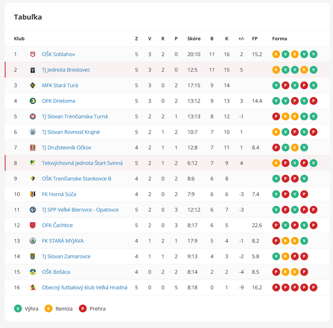The image size is (333, 328).
Task: Open the TJ Slovan Zamarovce link
Action: tap(66, 256)
